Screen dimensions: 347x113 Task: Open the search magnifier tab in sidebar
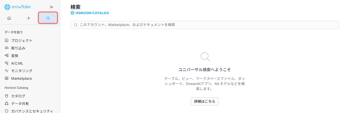click(x=48, y=18)
